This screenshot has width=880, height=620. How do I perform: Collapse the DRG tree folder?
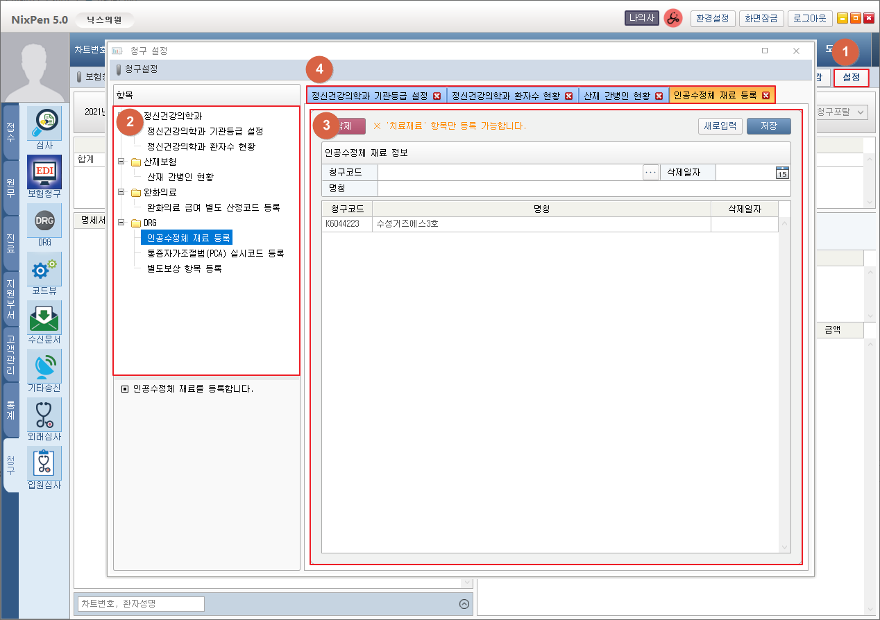pos(121,223)
